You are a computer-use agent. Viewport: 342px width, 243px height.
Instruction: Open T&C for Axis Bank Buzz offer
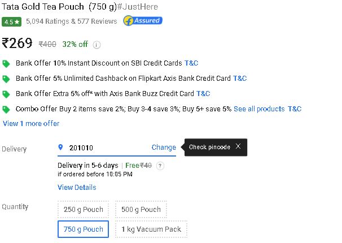203,94
